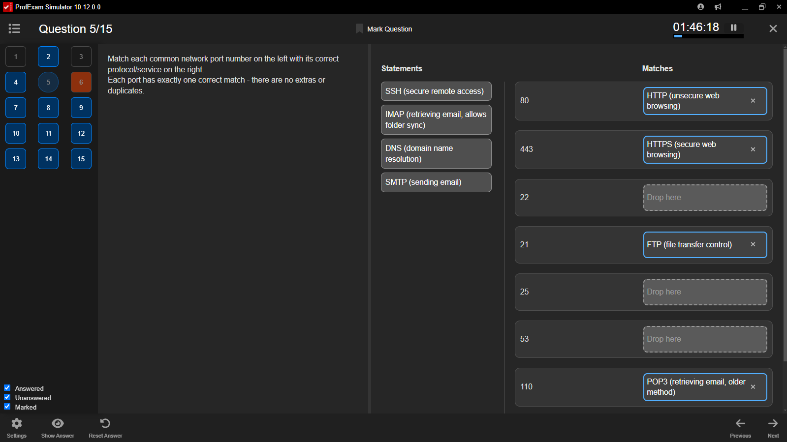Pause the exam timer
Image resolution: width=787 pixels, height=442 pixels.
(x=733, y=28)
